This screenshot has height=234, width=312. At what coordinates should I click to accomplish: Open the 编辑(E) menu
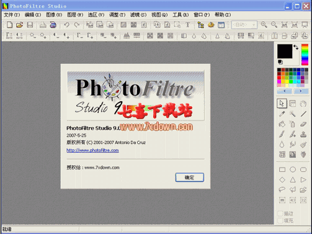[33, 15]
